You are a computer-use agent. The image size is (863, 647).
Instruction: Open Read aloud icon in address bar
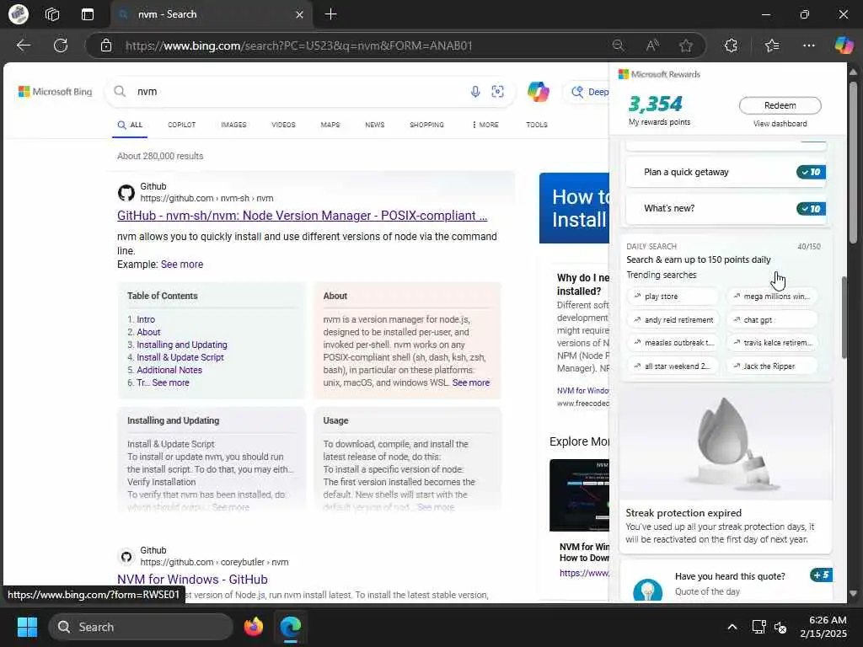tap(652, 45)
